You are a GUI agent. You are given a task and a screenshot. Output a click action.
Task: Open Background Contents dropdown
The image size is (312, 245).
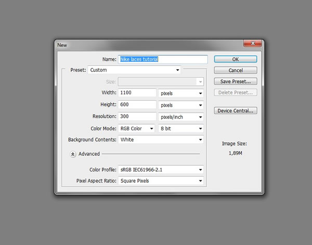point(161,140)
